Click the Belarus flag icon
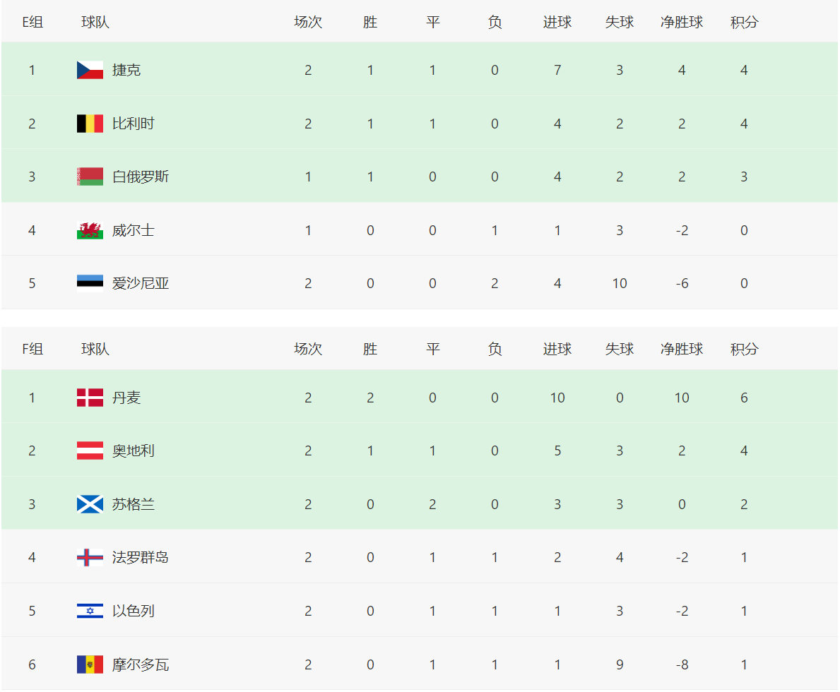The height and width of the screenshot is (692, 840). [90, 177]
